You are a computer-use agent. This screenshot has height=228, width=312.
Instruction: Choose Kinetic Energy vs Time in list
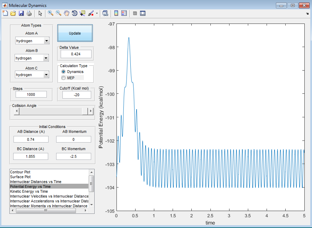coord(29,191)
